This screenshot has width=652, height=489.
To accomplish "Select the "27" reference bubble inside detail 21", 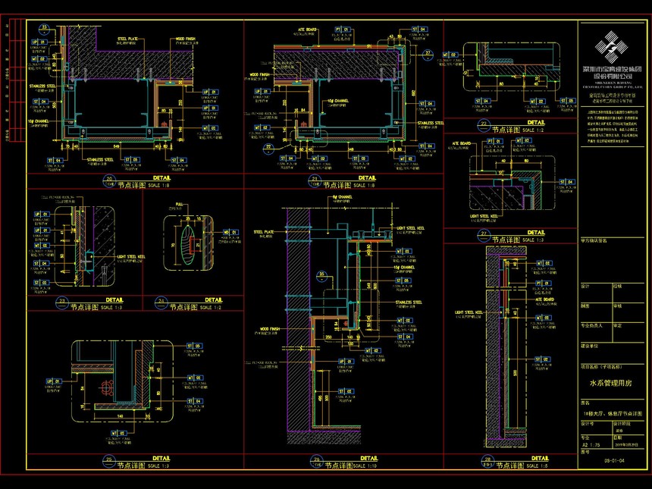I will click(428, 55).
